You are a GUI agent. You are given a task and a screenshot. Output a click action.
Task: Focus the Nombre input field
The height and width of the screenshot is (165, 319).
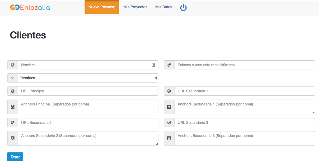(88, 65)
